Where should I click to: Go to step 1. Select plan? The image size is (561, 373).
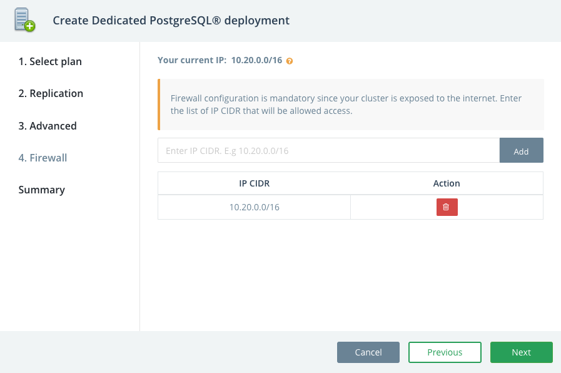50,61
